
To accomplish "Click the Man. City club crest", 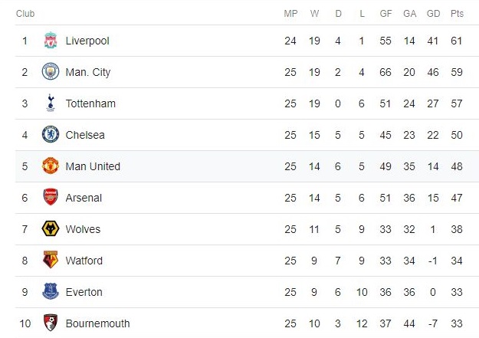I will coord(51,72).
